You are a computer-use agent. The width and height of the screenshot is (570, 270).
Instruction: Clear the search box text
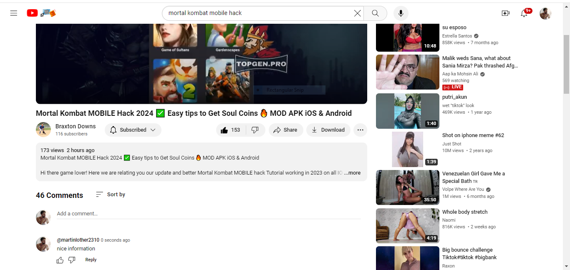pyautogui.click(x=357, y=13)
